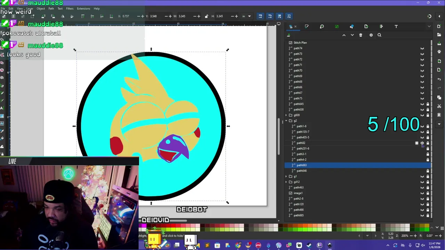Image resolution: width=445 pixels, height=250 pixels.
Task: Show hidden path70 via eye icon
Action: coord(422,70)
